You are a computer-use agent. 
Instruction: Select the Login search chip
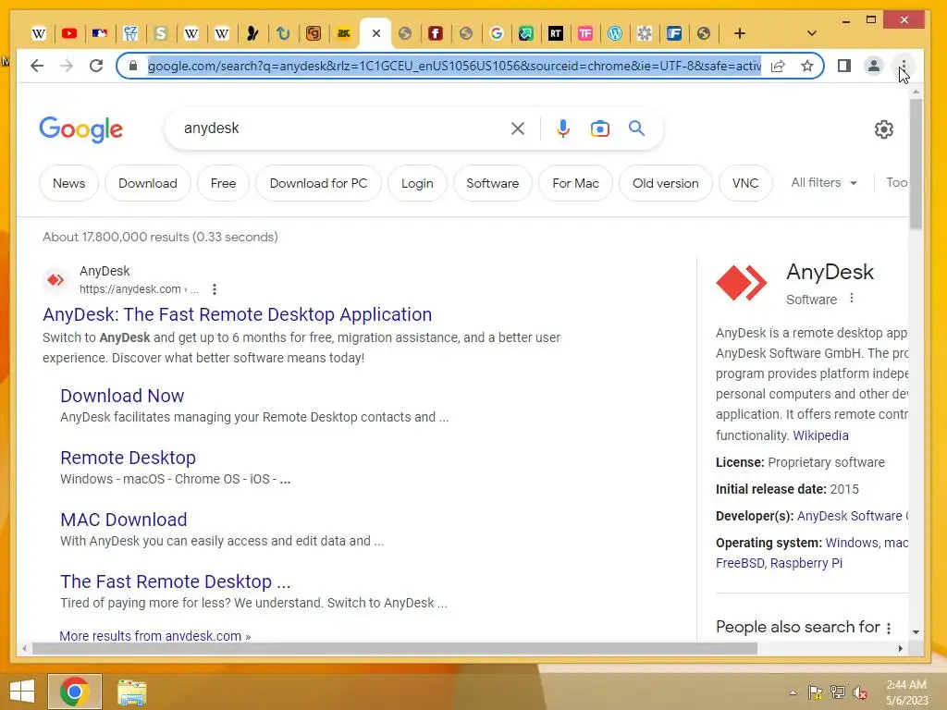click(x=417, y=183)
